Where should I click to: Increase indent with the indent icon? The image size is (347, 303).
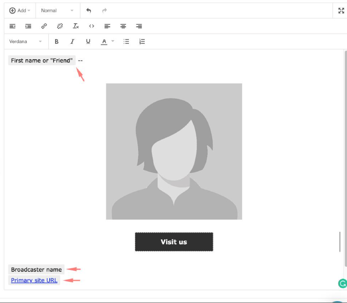28,26
